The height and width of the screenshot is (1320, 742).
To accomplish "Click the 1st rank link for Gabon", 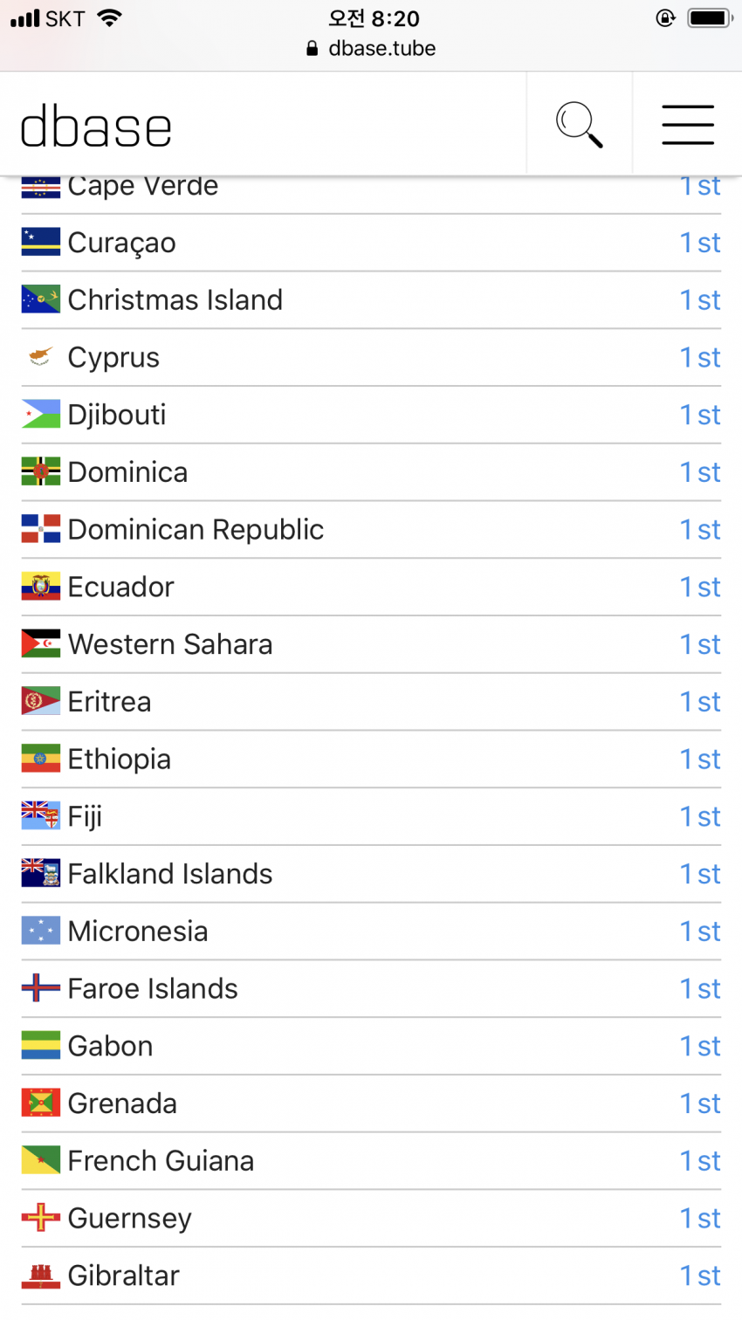I will 700,1046.
